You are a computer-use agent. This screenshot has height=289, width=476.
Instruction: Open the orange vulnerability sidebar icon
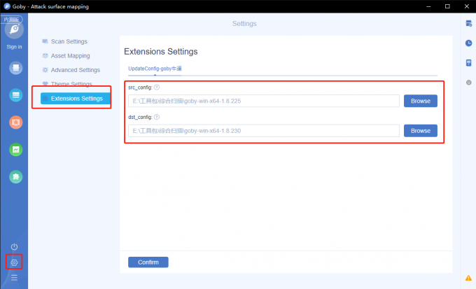click(x=16, y=122)
